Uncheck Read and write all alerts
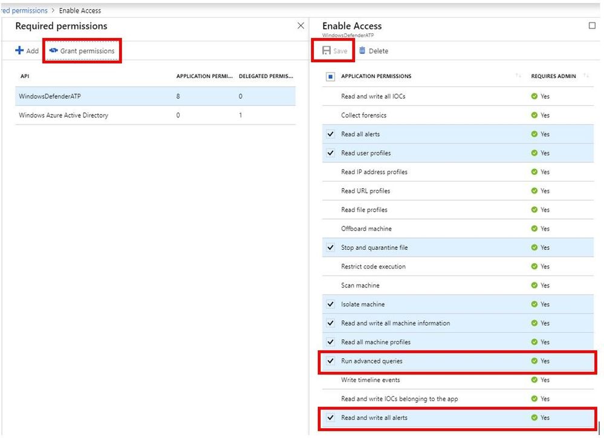The height and width of the screenshot is (438, 604). [x=331, y=417]
